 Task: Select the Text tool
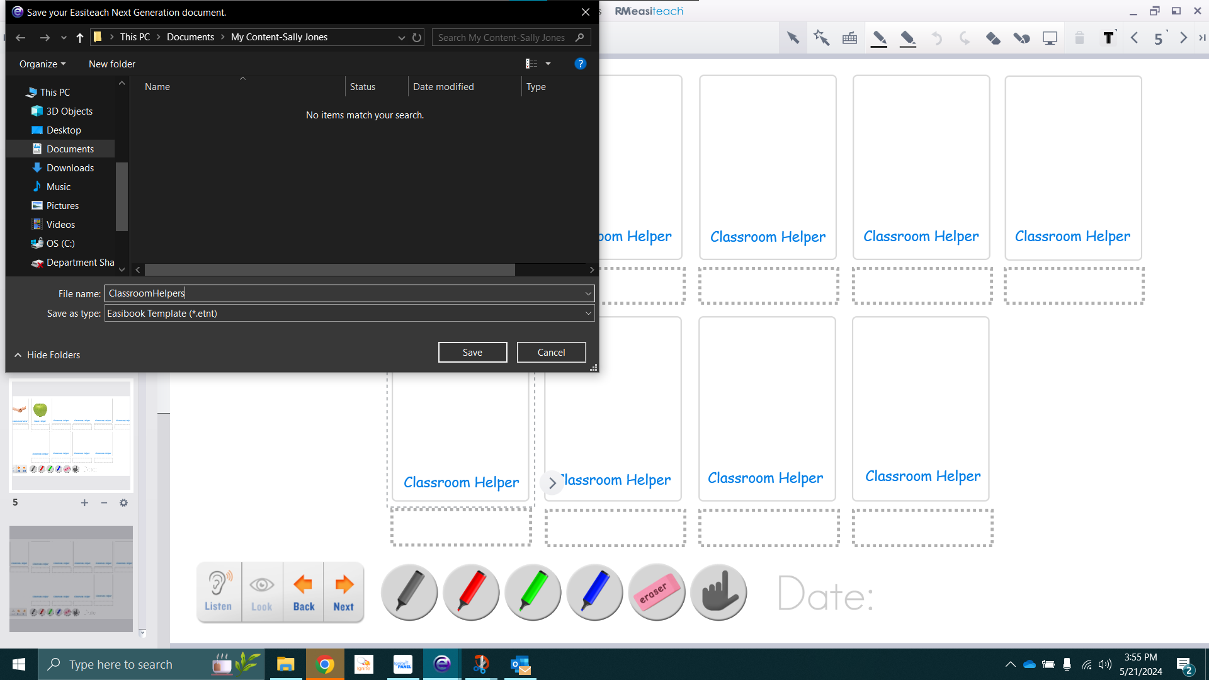[x=1108, y=38]
